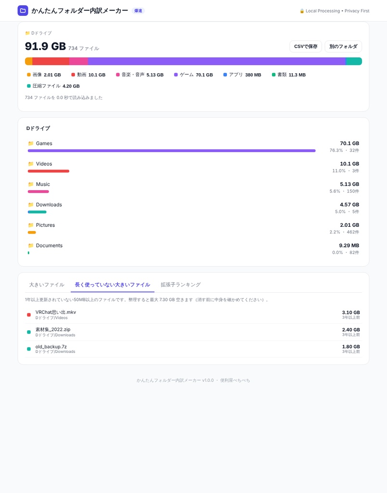The width and height of the screenshot is (387, 493).
Task: Click the Pictures orange size bar
Action: 32,233
